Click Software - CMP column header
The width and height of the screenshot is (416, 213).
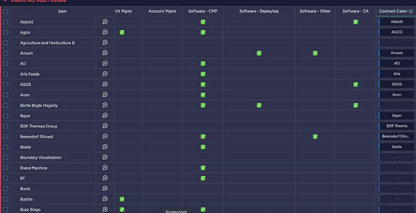pyautogui.click(x=203, y=11)
